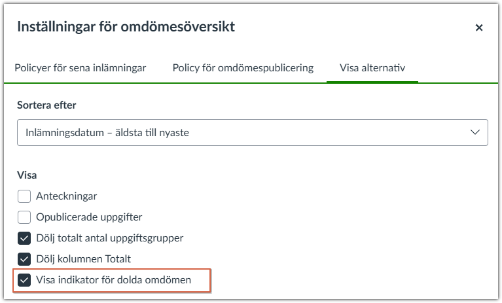This screenshot has height=303, width=502.
Task: Disable Visa indikator för dolda omdömen checkbox
Action: (24, 279)
